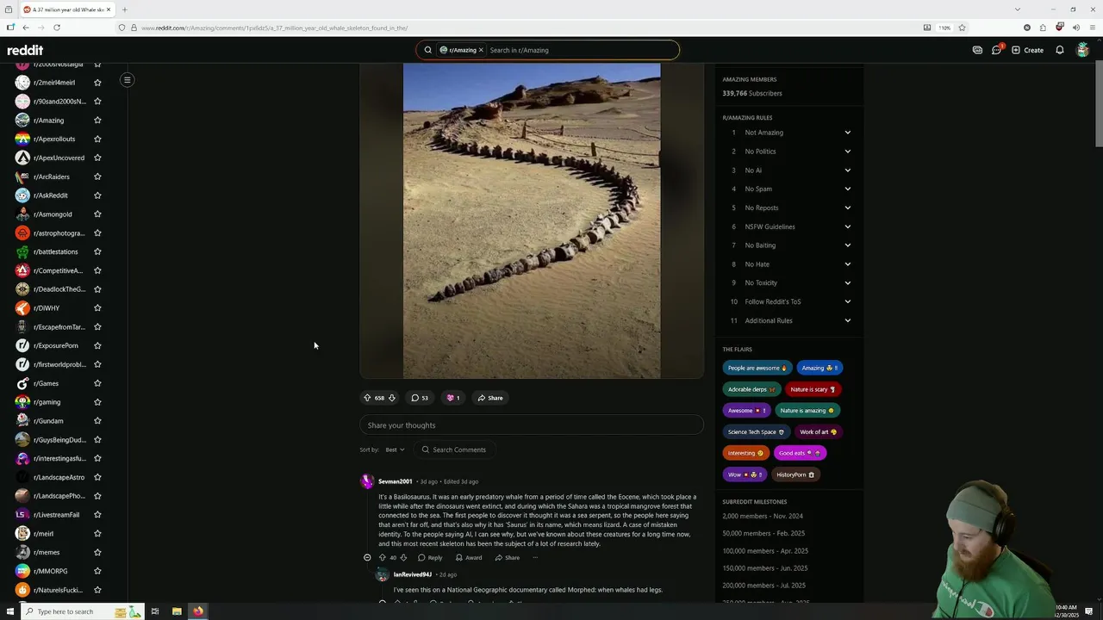Click Create post button
The image size is (1103, 620).
[1028, 50]
